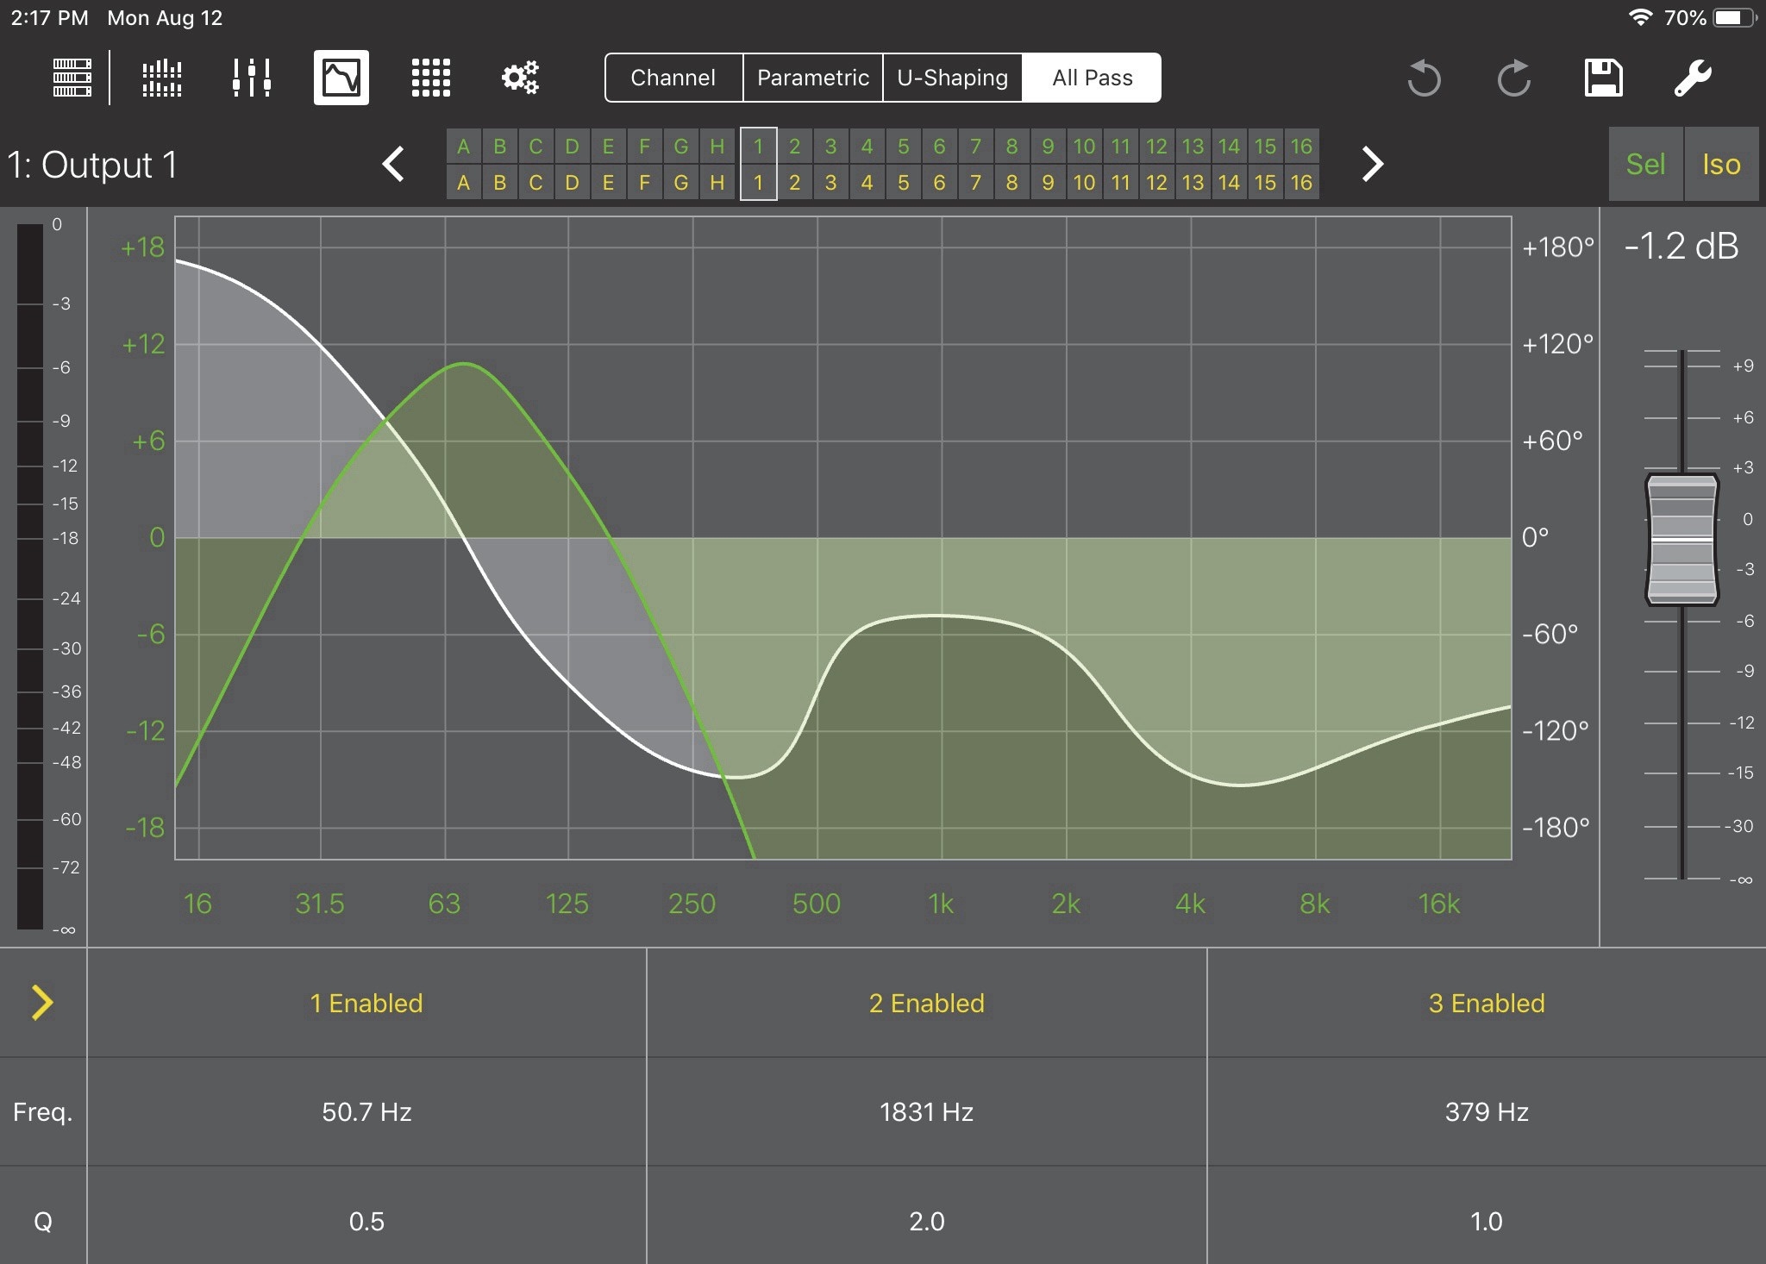Go to next channel with right chevron

coord(1372,164)
